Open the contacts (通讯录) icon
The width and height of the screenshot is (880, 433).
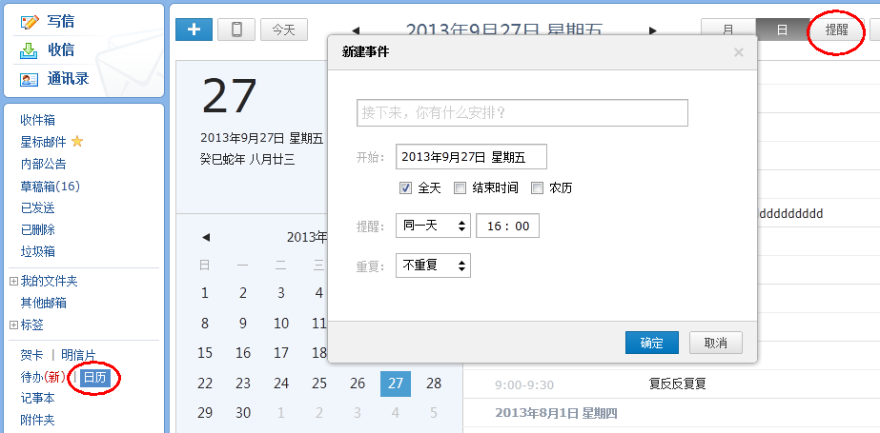(x=30, y=79)
